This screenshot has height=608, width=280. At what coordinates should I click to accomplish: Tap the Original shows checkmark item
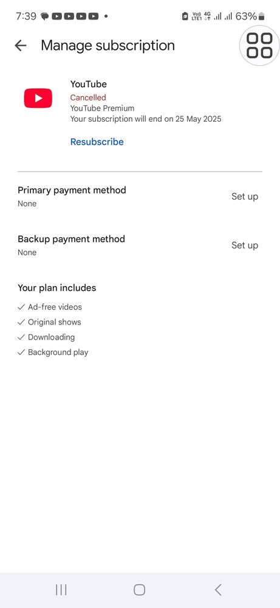click(50, 322)
